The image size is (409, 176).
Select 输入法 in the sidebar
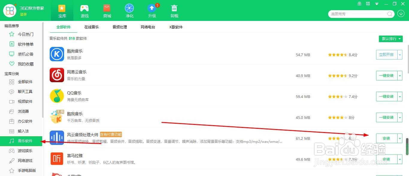pyautogui.click(x=22, y=131)
